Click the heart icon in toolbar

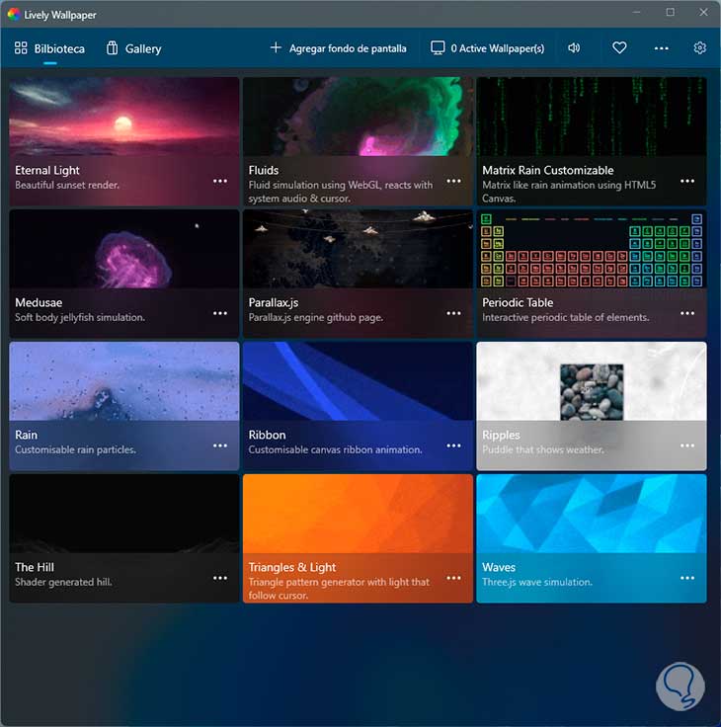click(619, 47)
